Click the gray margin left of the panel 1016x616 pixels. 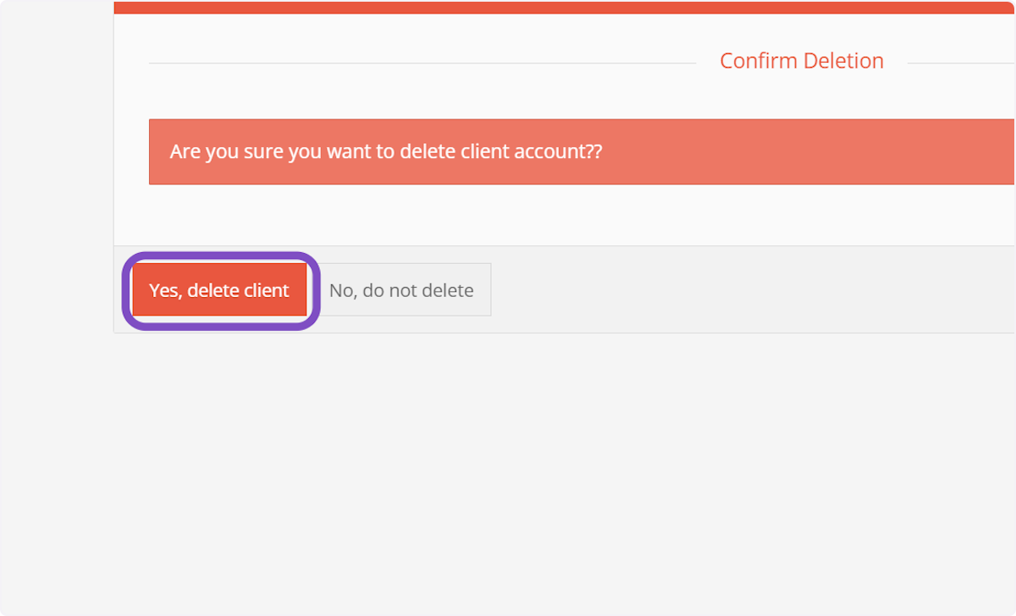pyautogui.click(x=56, y=254)
